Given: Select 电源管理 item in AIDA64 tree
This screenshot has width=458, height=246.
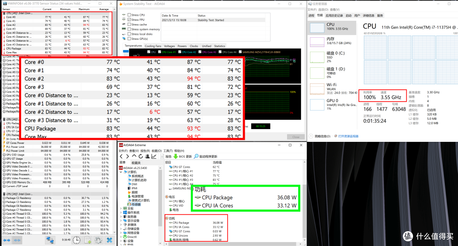Looking at the screenshot, I should (136, 196).
